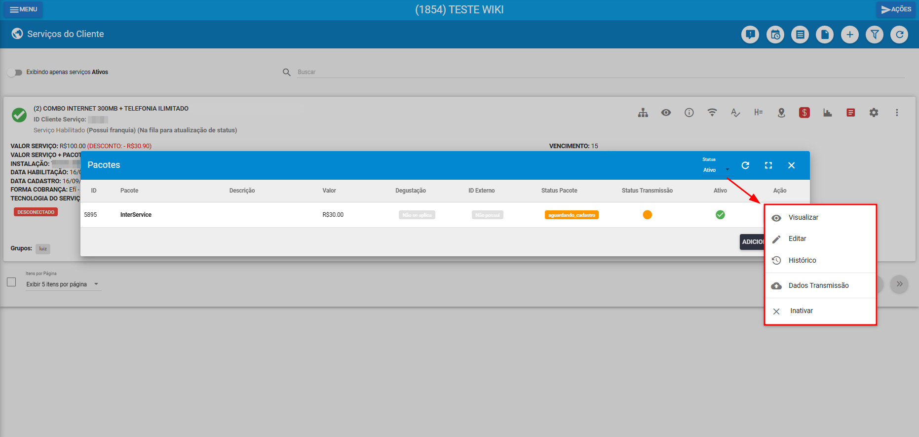The image size is (919, 437).
Task: Select Inativar from the action menu
Action: 820,311
